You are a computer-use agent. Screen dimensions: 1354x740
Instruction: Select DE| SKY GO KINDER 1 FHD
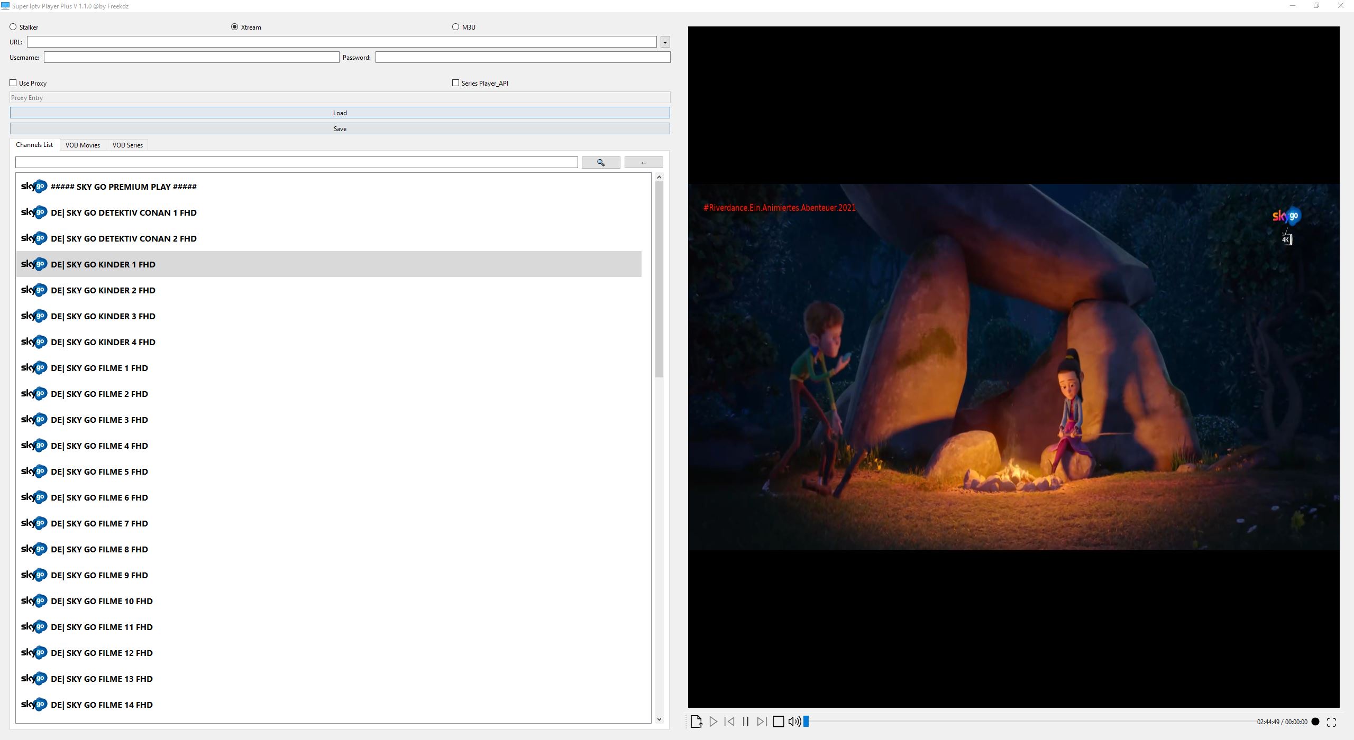pyautogui.click(x=328, y=264)
